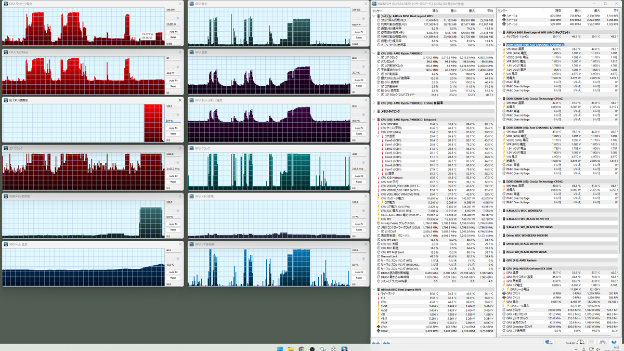Open File Explorer from taskbar

tap(291, 349)
